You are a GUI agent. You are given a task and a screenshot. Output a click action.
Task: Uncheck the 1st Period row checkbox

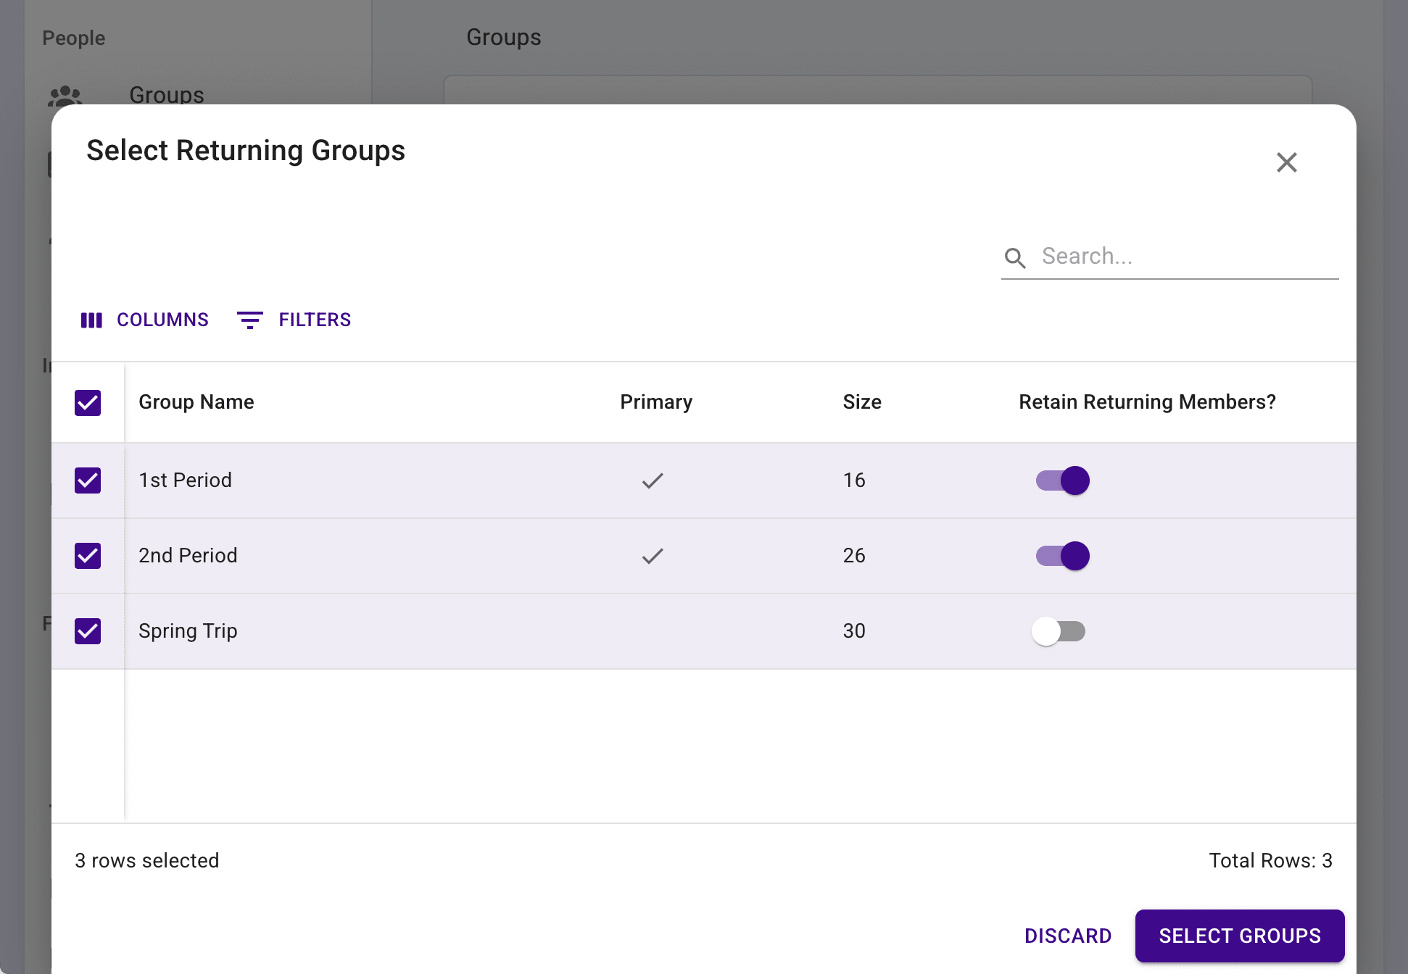click(88, 480)
